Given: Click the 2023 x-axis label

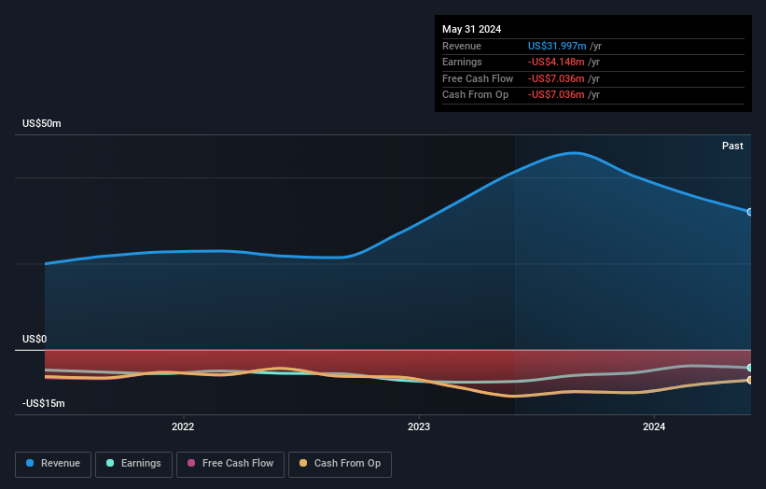Looking at the screenshot, I should click(x=419, y=426).
